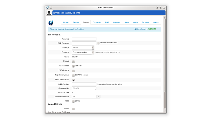The image size is (212, 119).
Task: Click the Blink app icon in title bar
Action: pyautogui.click(x=48, y=8)
